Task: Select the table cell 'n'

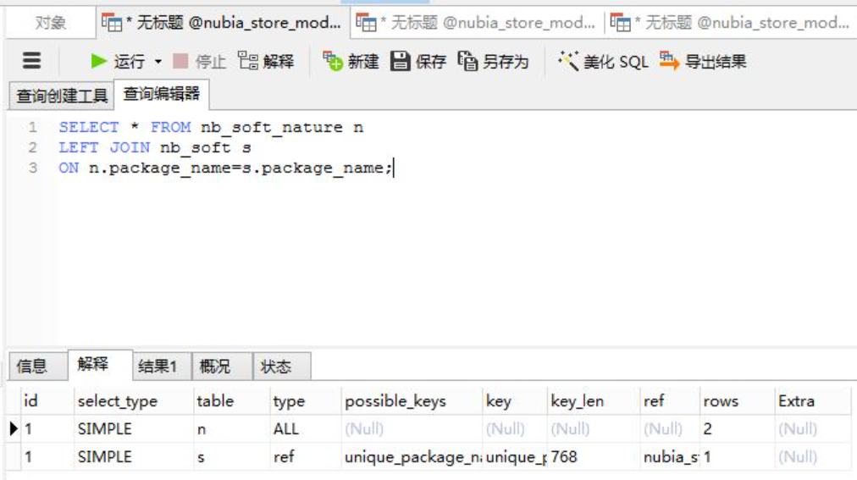Action: (x=232, y=429)
